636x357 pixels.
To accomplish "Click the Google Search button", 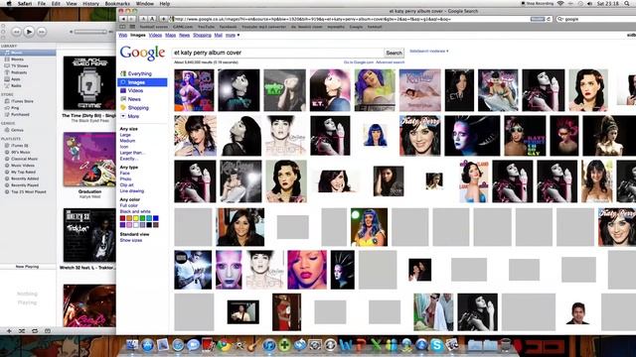I will 394,53.
